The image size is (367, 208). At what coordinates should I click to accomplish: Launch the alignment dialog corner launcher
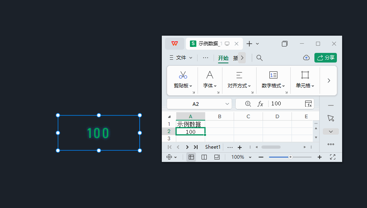(252, 92)
